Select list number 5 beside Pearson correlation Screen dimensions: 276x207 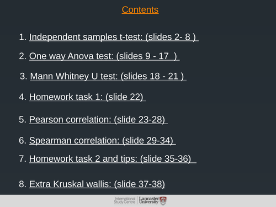point(23,120)
